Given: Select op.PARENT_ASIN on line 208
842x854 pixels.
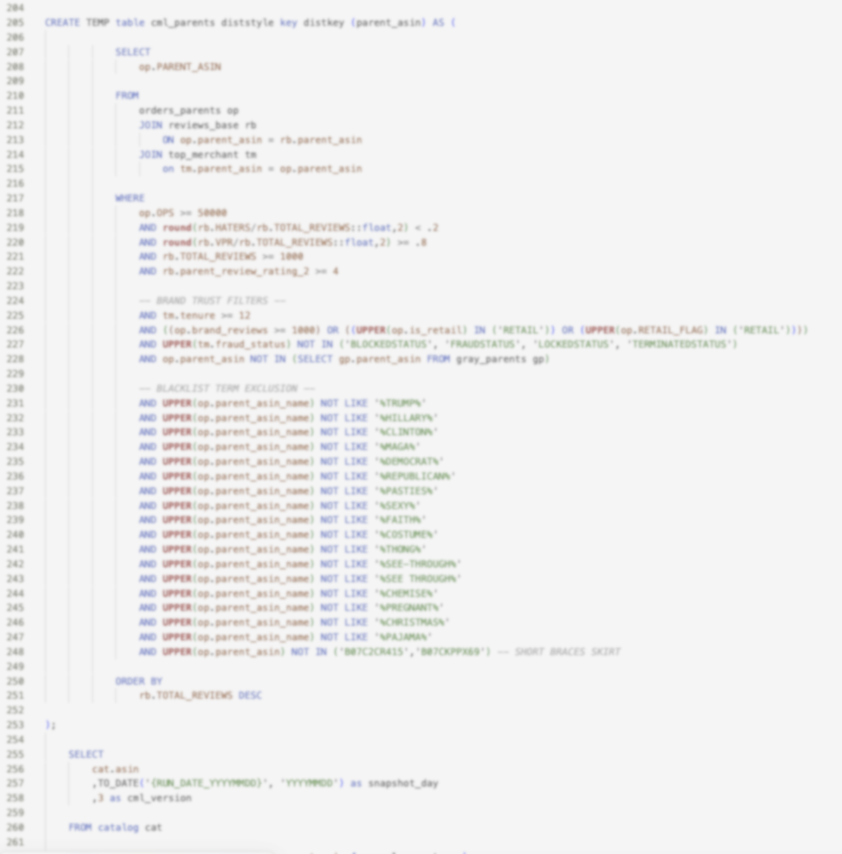Looking at the screenshot, I should pyautogui.click(x=179, y=67).
